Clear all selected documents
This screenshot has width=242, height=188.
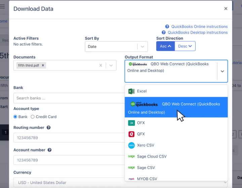[100, 65]
